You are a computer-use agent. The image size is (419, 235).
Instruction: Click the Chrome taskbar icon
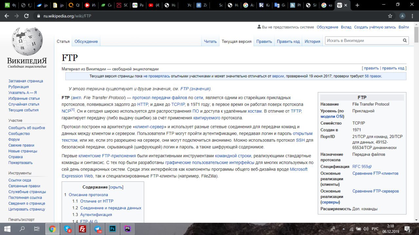pos(52,229)
